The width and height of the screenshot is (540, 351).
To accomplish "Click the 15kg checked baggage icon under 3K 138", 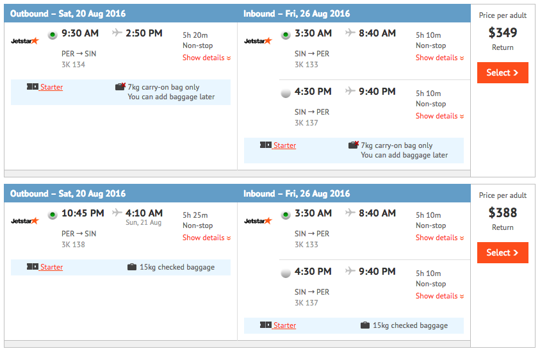I will pyautogui.click(x=132, y=267).
